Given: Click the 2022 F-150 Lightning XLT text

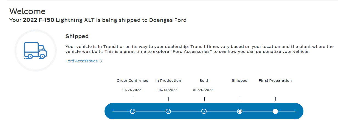Looking at the screenshot, I should (59, 20).
